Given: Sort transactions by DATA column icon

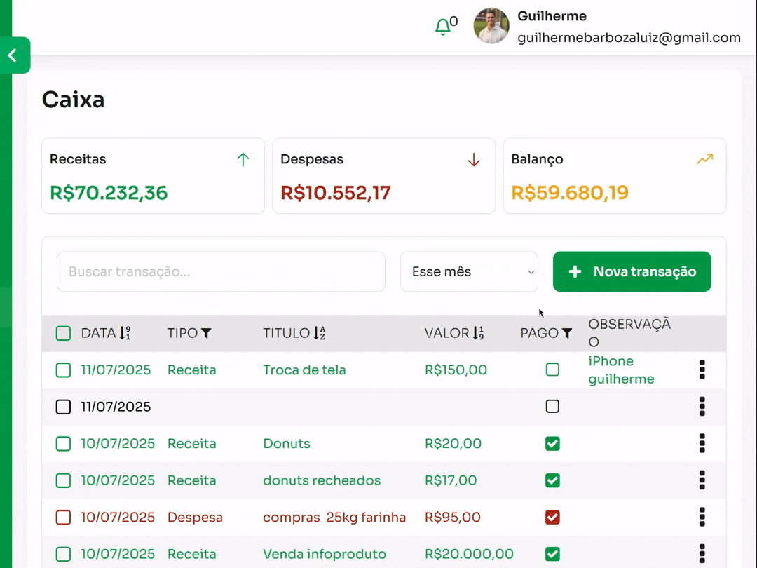Looking at the screenshot, I should (125, 333).
